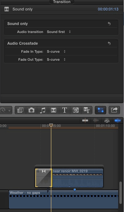The height and width of the screenshot is (212, 124).
Task: Reset the Sound only section
Action: tap(109, 24)
